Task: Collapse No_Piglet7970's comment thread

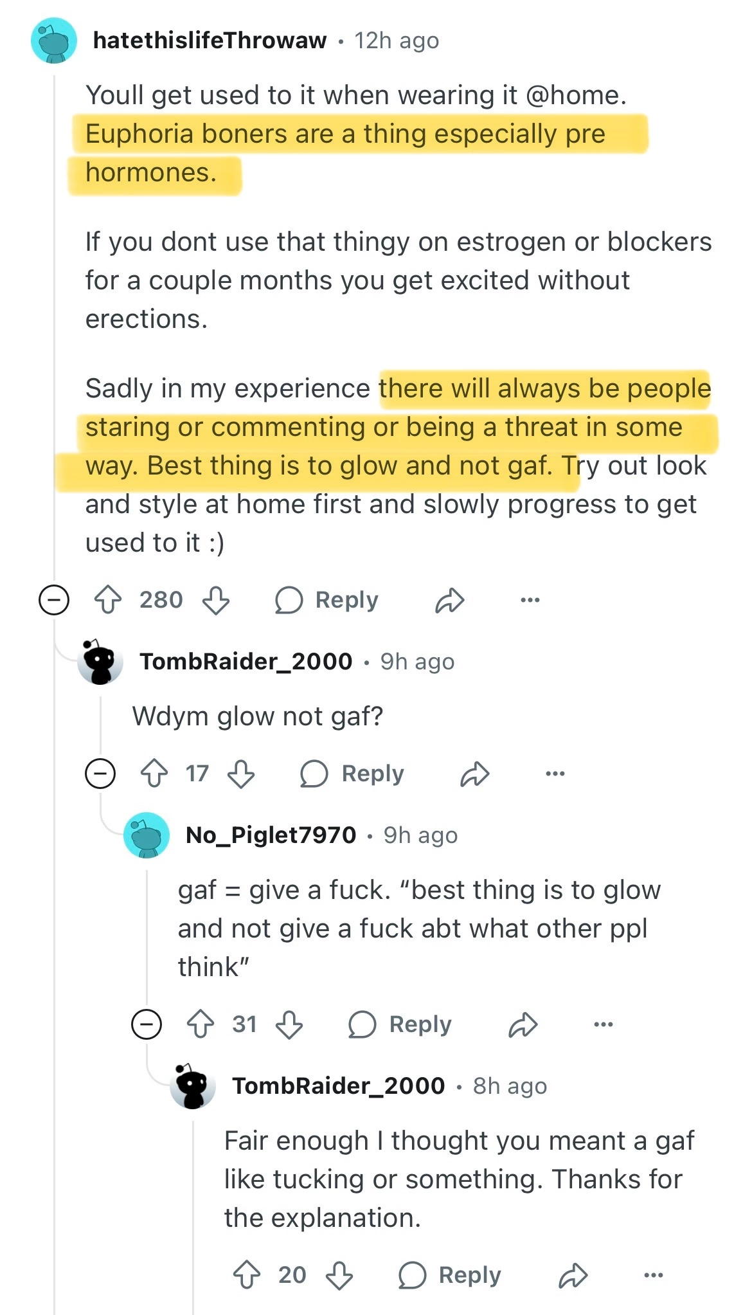Action: point(147,1024)
